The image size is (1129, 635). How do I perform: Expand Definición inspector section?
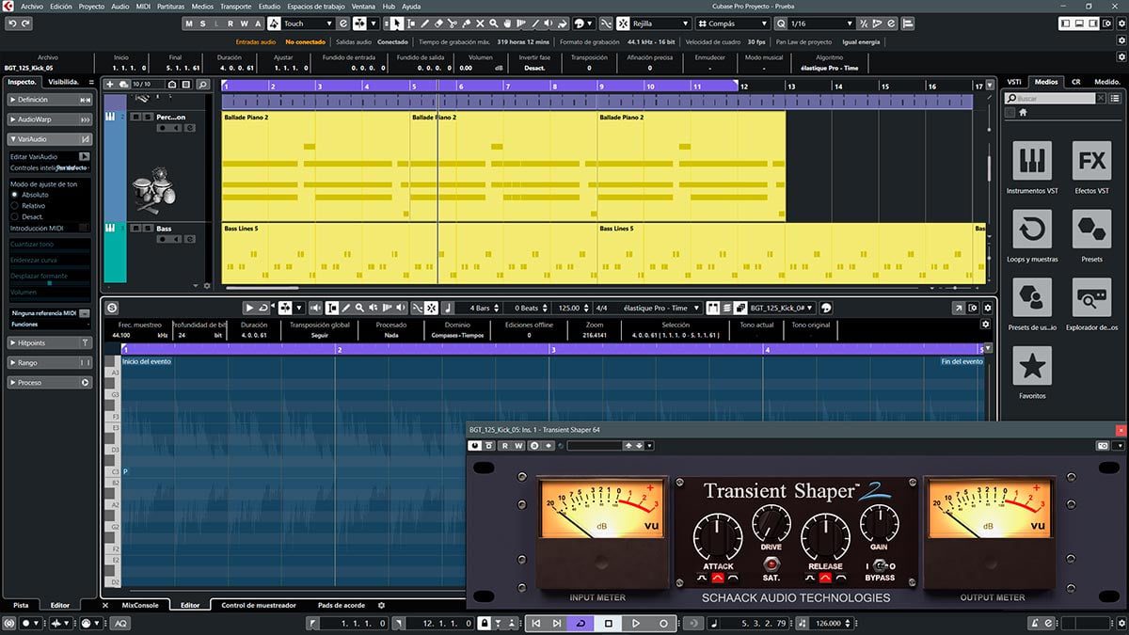point(50,99)
